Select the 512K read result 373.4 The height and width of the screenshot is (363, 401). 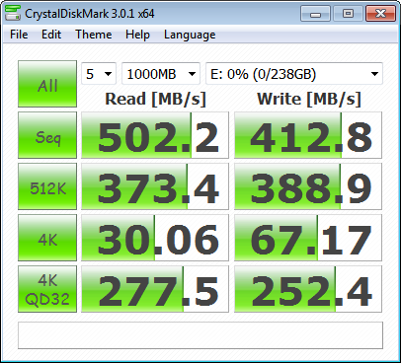[x=155, y=186]
